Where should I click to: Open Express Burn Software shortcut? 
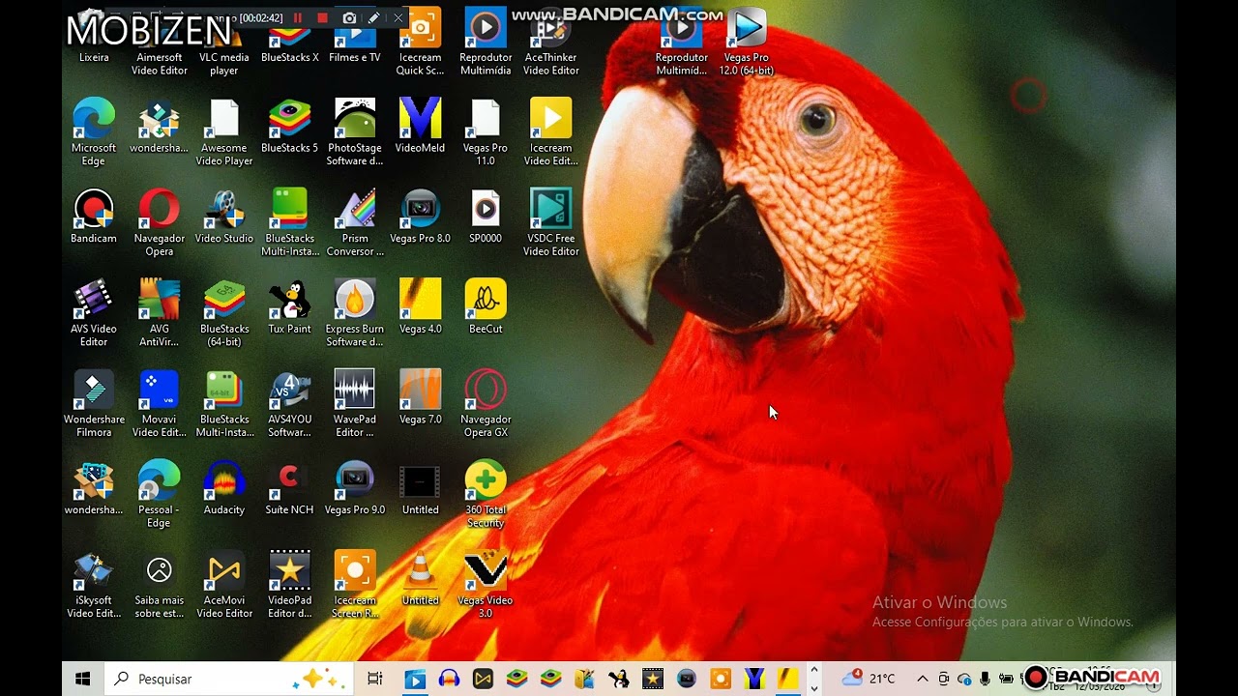(355, 313)
